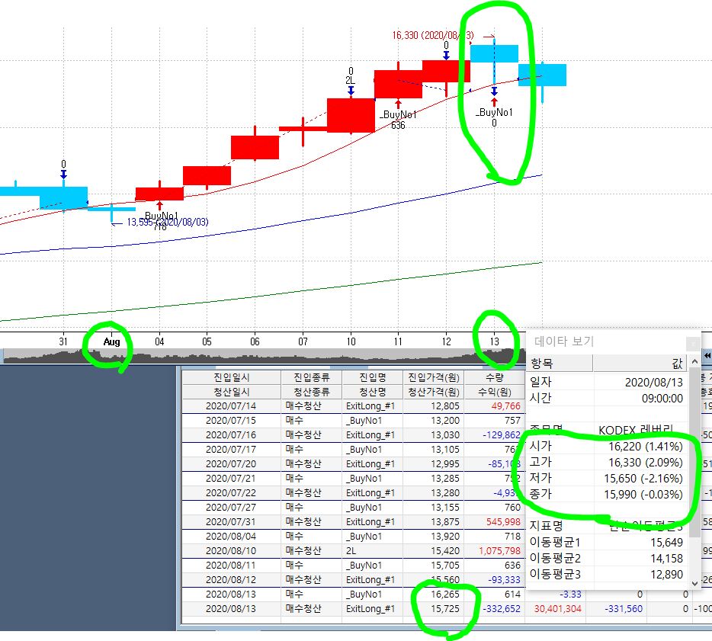Select the 항목 header in the data panel

tap(560, 364)
